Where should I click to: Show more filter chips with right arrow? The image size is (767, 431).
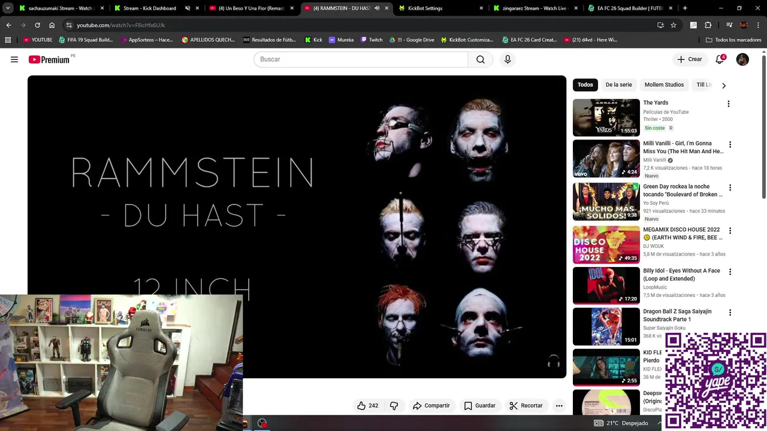(x=723, y=86)
